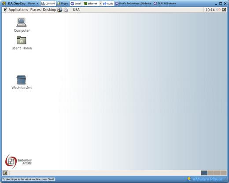Click the Show Desktop button in bottom panel
The height and width of the screenshot is (183, 229).
5,173
